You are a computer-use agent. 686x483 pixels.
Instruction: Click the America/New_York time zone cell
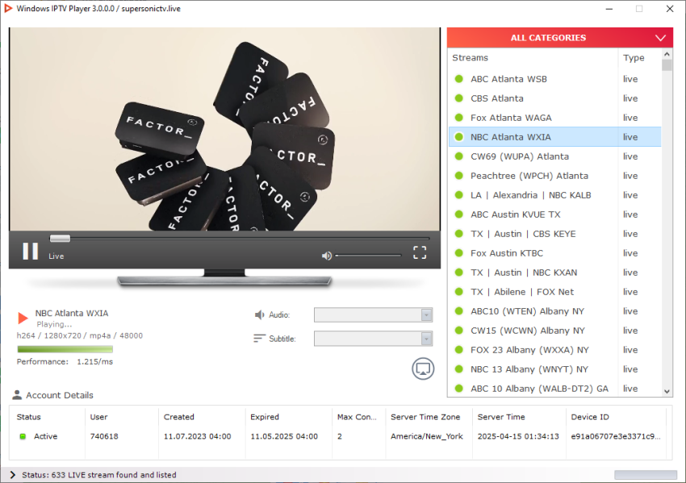pos(427,436)
